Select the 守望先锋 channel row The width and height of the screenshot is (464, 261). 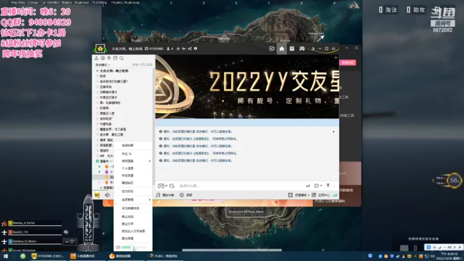pos(106,124)
